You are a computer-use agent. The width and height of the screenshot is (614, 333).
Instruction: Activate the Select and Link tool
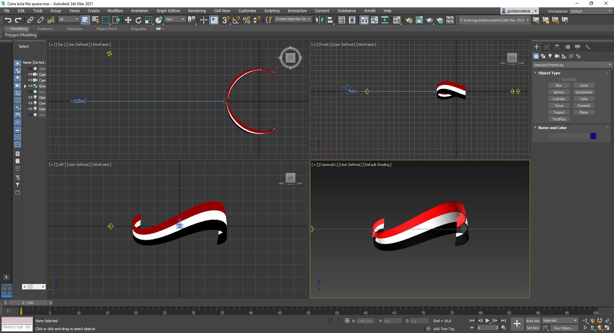[x=30, y=20]
